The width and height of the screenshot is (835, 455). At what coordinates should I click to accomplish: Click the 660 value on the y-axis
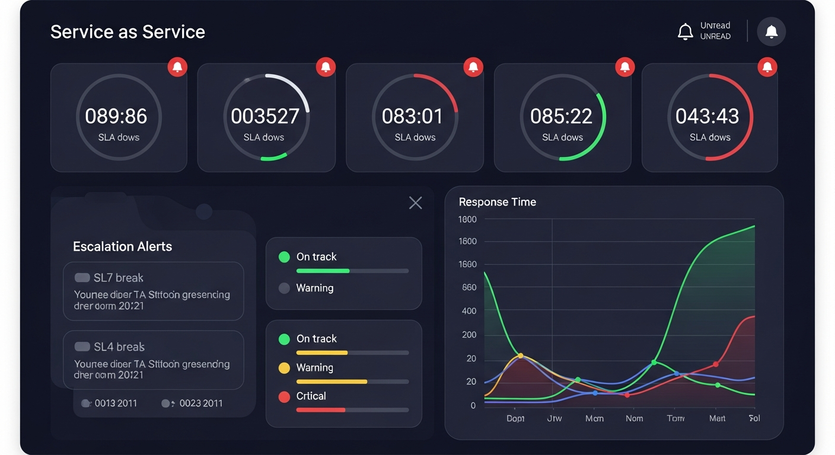coord(469,287)
